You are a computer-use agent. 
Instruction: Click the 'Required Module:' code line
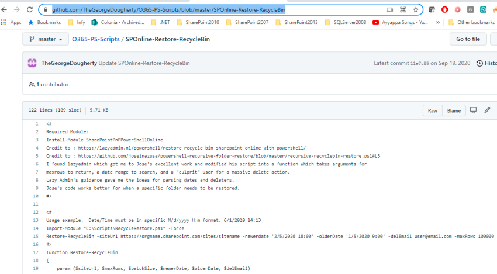point(67,132)
